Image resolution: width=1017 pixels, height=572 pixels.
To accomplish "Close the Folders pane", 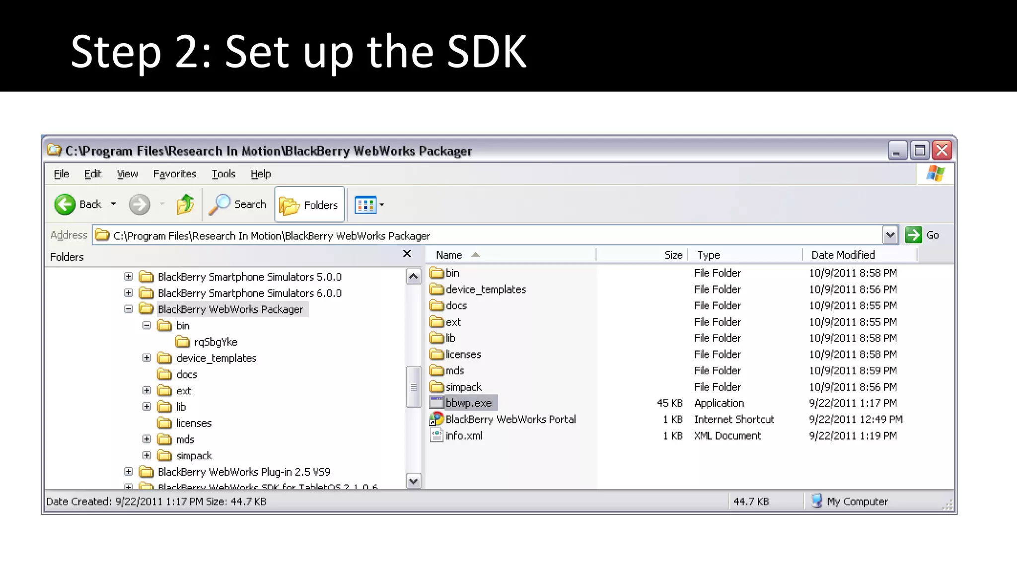I will [x=407, y=254].
